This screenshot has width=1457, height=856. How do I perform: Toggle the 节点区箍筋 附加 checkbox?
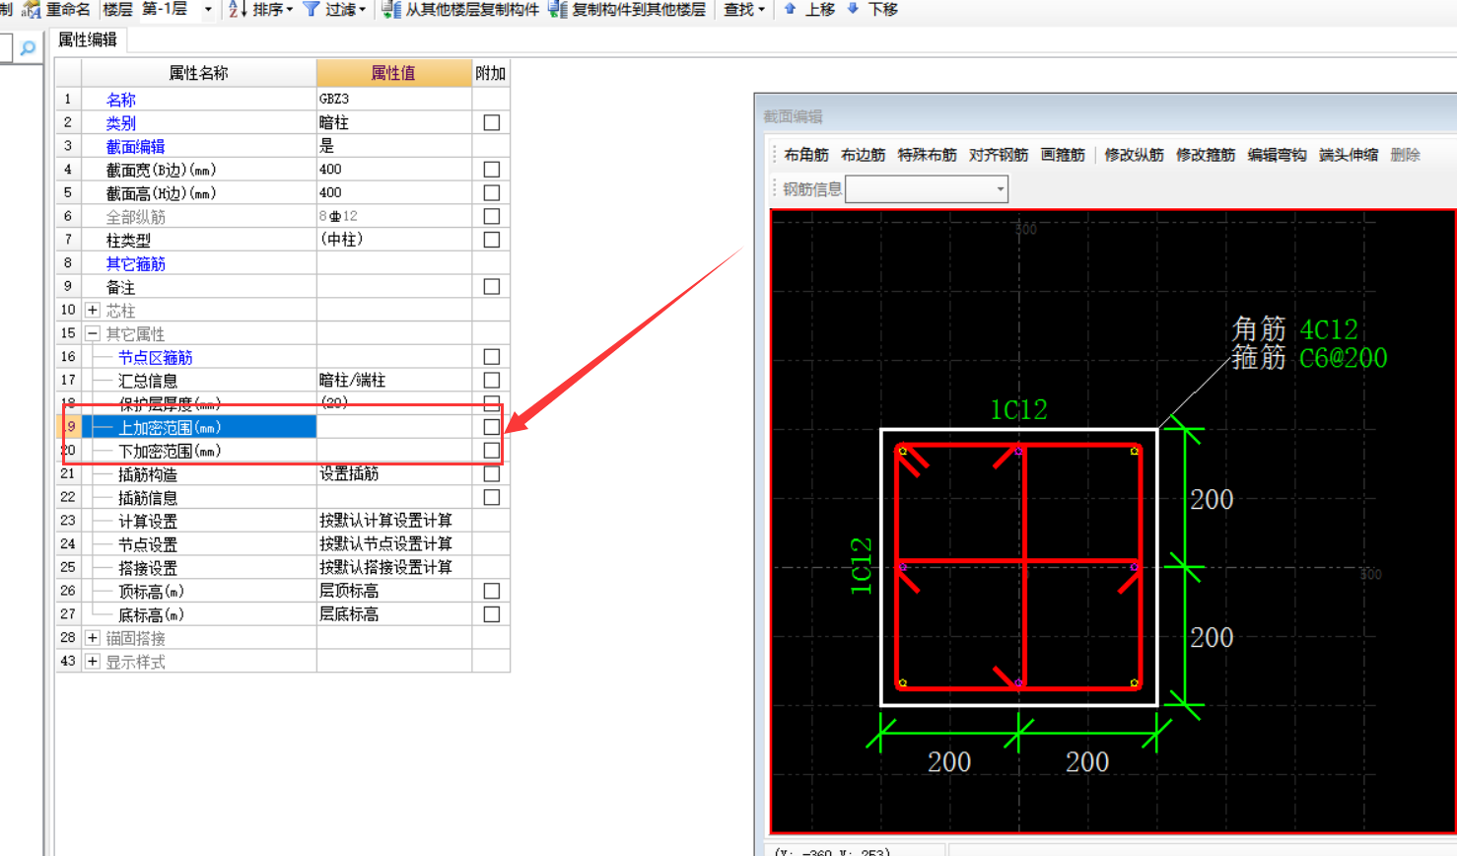(492, 357)
